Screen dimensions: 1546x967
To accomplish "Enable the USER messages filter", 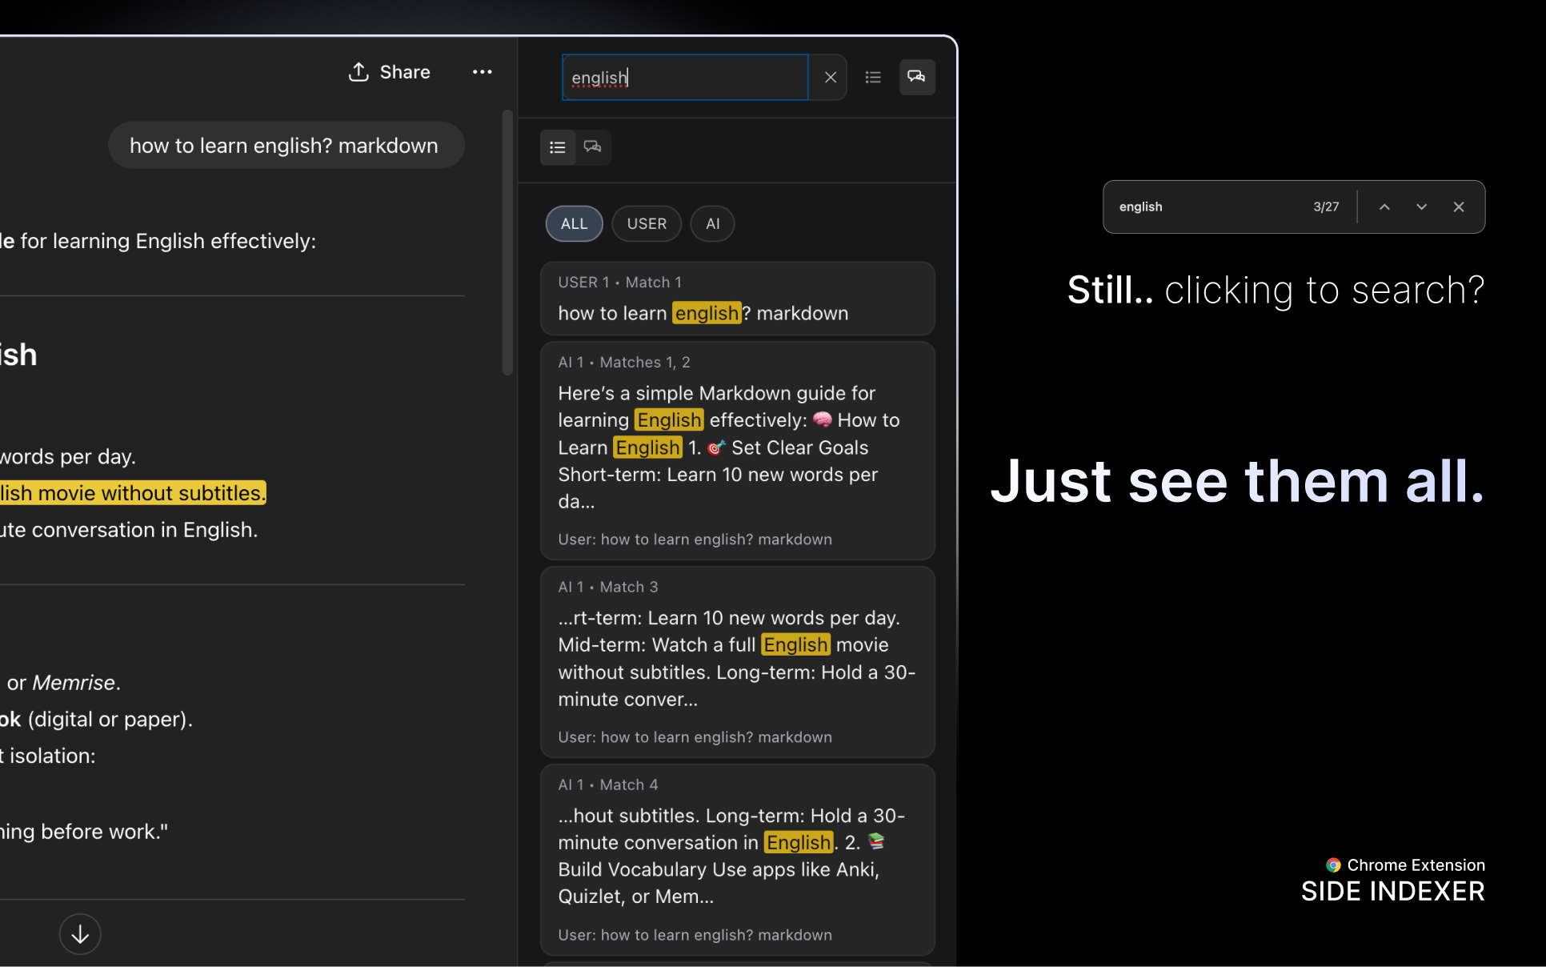I will 646,223.
